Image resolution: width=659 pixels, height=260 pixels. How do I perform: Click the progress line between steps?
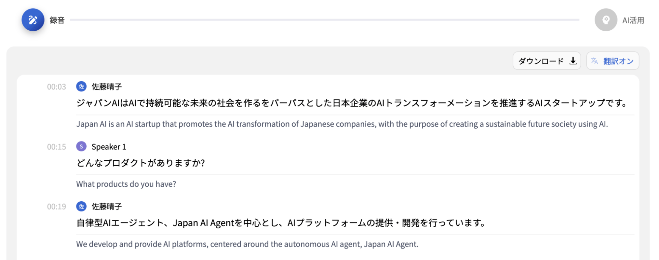(324, 20)
